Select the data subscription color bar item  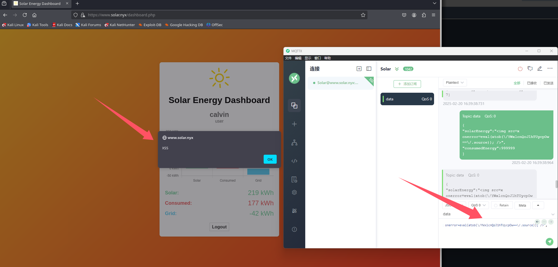(407, 99)
